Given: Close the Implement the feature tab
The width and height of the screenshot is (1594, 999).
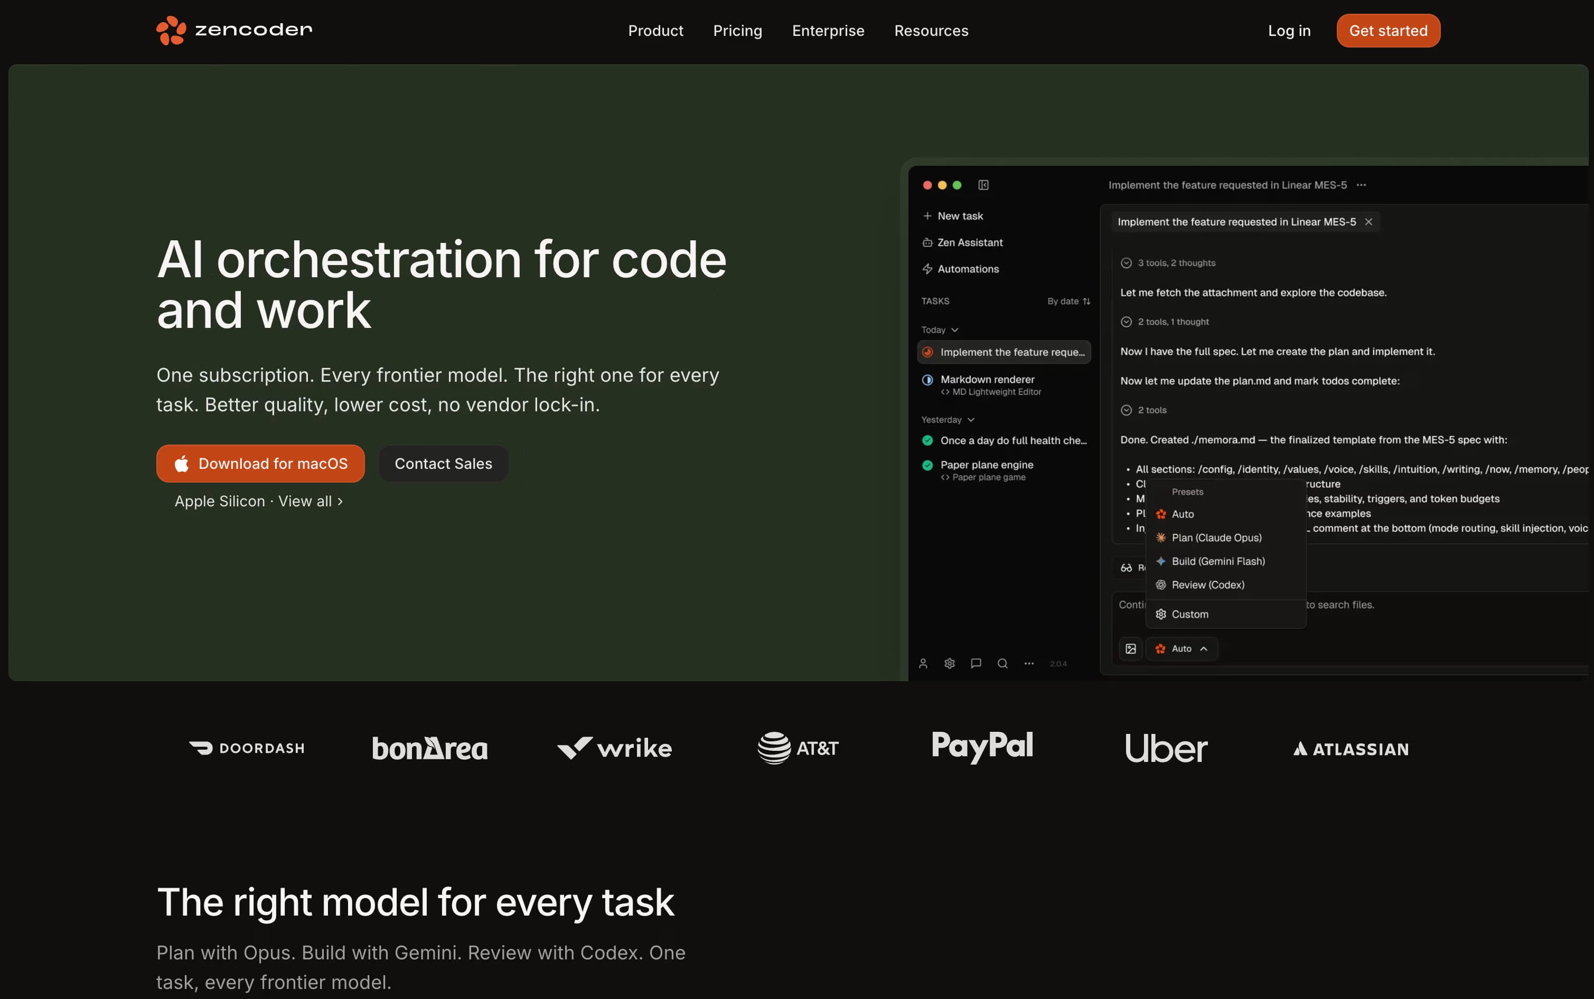Looking at the screenshot, I should coord(1368,222).
